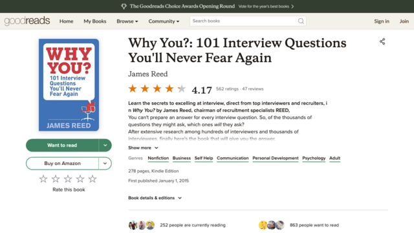Go to Home in navigation
This screenshot has width=414, height=233.
tap(66, 21)
